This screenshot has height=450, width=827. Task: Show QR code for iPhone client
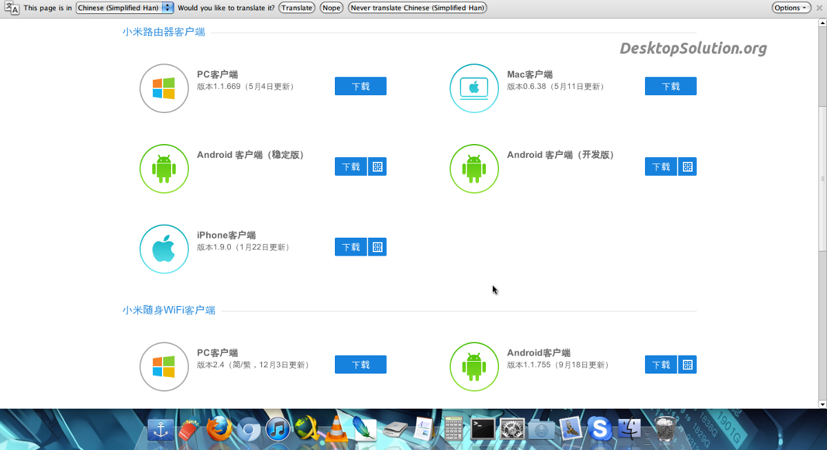pos(377,247)
